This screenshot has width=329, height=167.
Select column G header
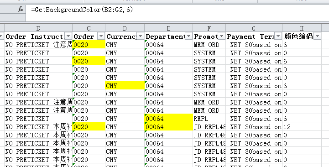pyautogui.click(x=254, y=28)
